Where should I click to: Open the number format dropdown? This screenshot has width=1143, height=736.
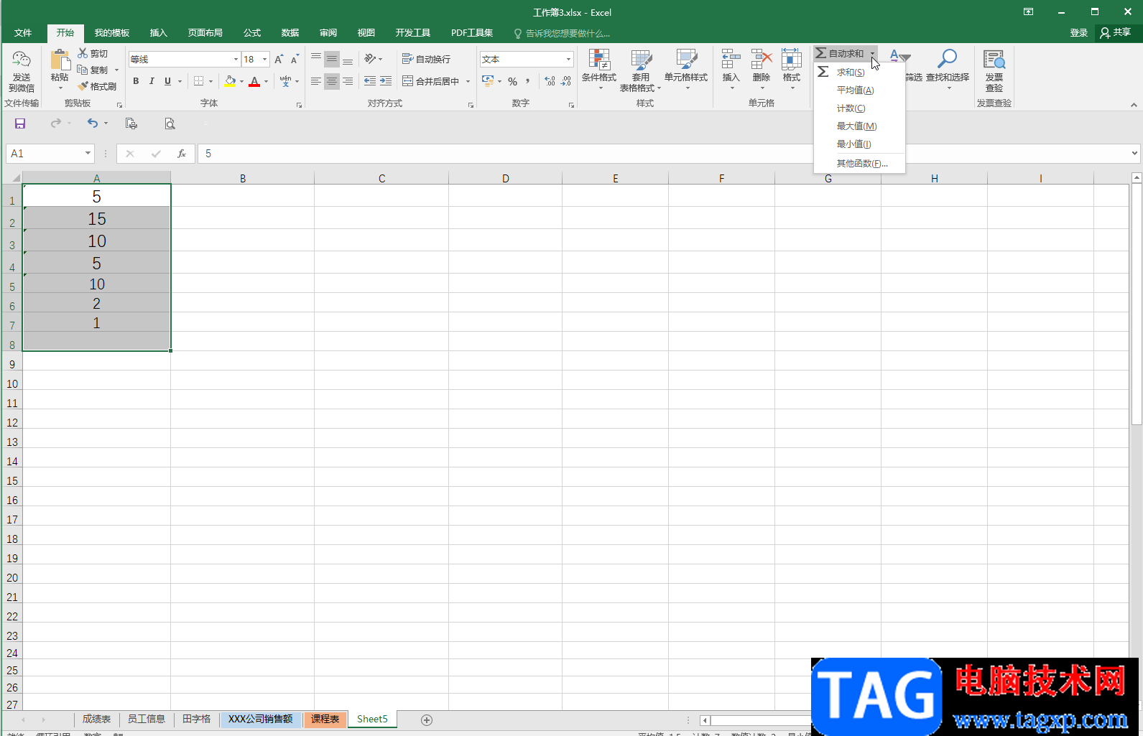click(568, 59)
